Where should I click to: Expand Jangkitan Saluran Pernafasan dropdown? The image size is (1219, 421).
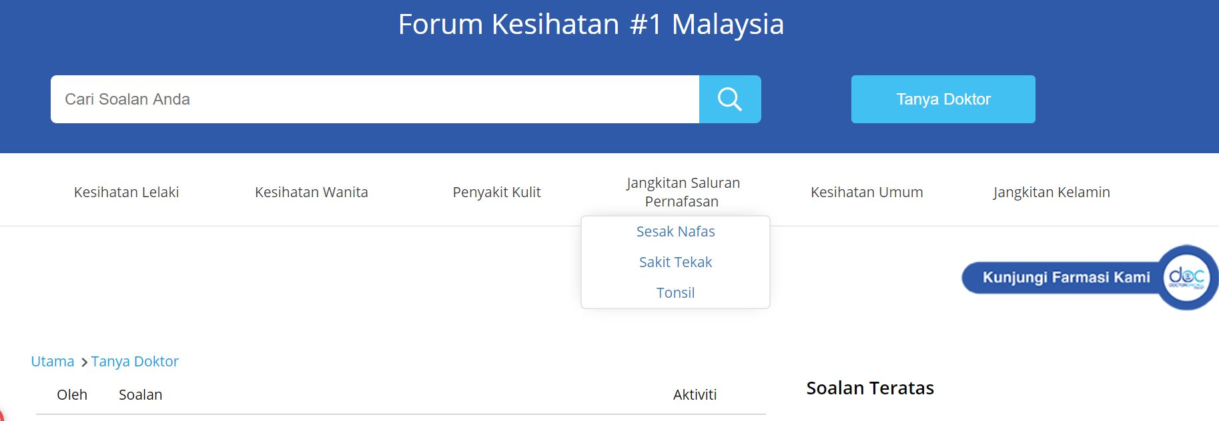tap(683, 192)
